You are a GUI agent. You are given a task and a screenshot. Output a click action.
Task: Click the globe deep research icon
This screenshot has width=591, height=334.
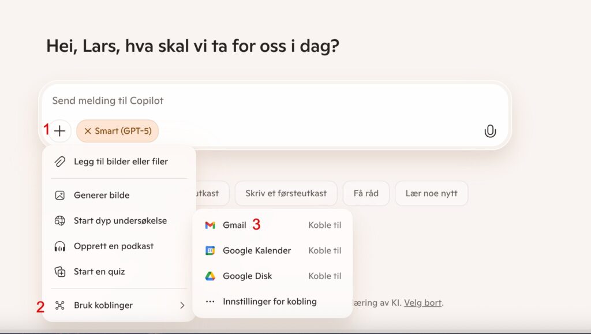[x=60, y=220]
